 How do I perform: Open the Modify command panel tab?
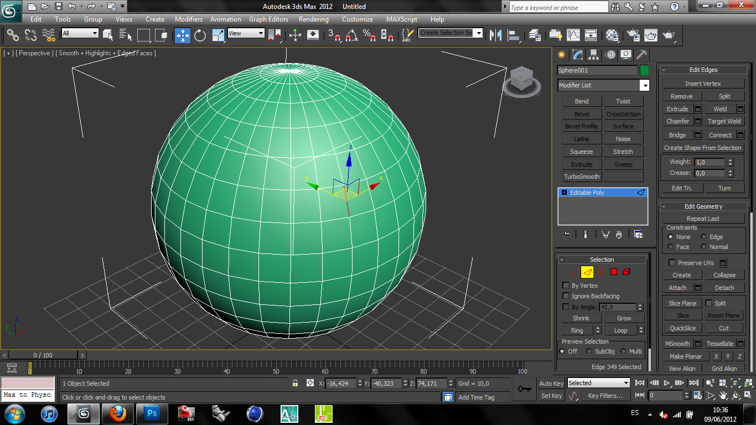578,55
